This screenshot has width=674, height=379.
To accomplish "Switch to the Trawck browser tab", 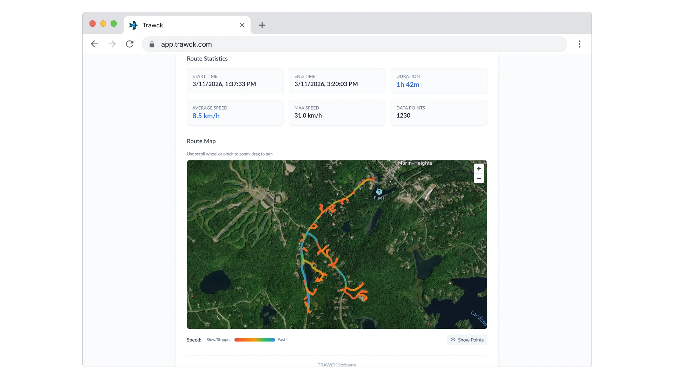I will (x=176, y=25).
